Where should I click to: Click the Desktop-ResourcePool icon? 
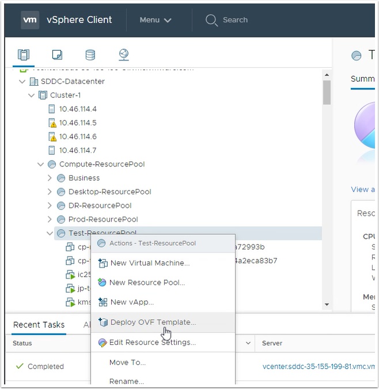(61, 192)
